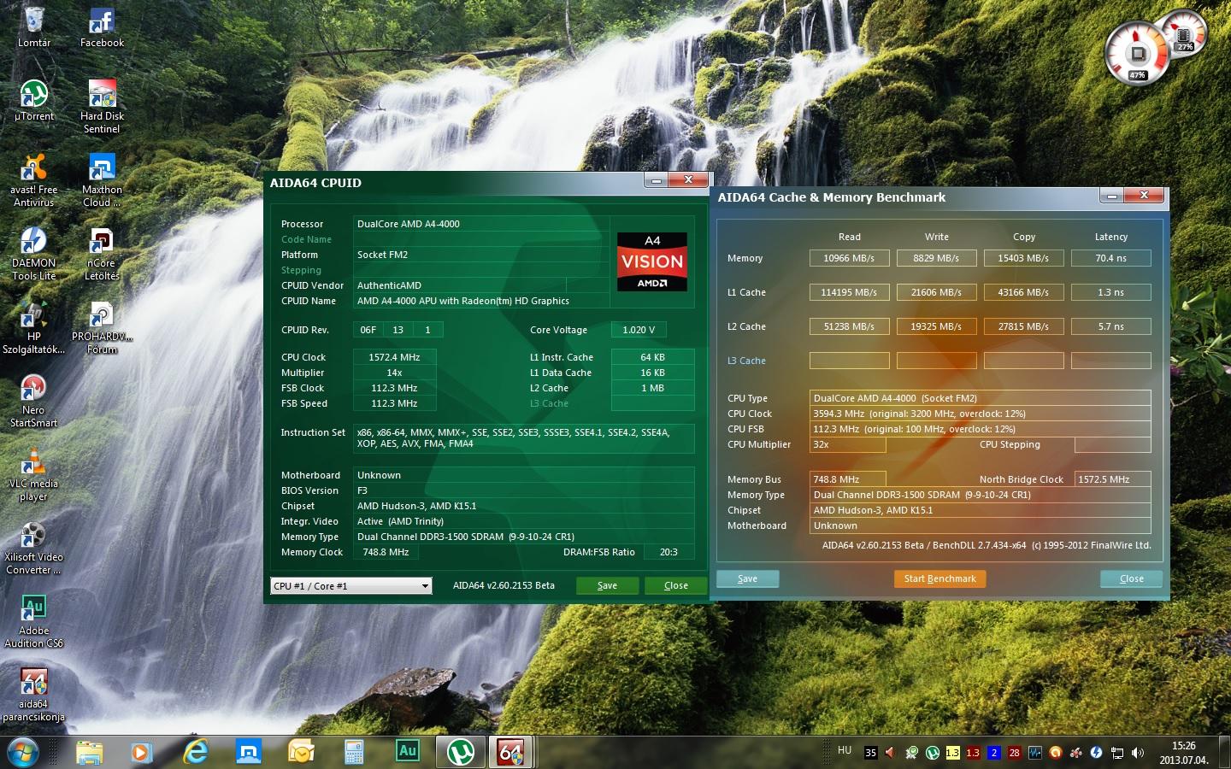
Task: Click the L2 Cache Copy 27815 MB/s field
Action: (1023, 326)
